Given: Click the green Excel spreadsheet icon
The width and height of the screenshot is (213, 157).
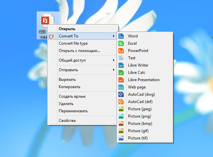Looking at the screenshot, I should [x=121, y=43].
